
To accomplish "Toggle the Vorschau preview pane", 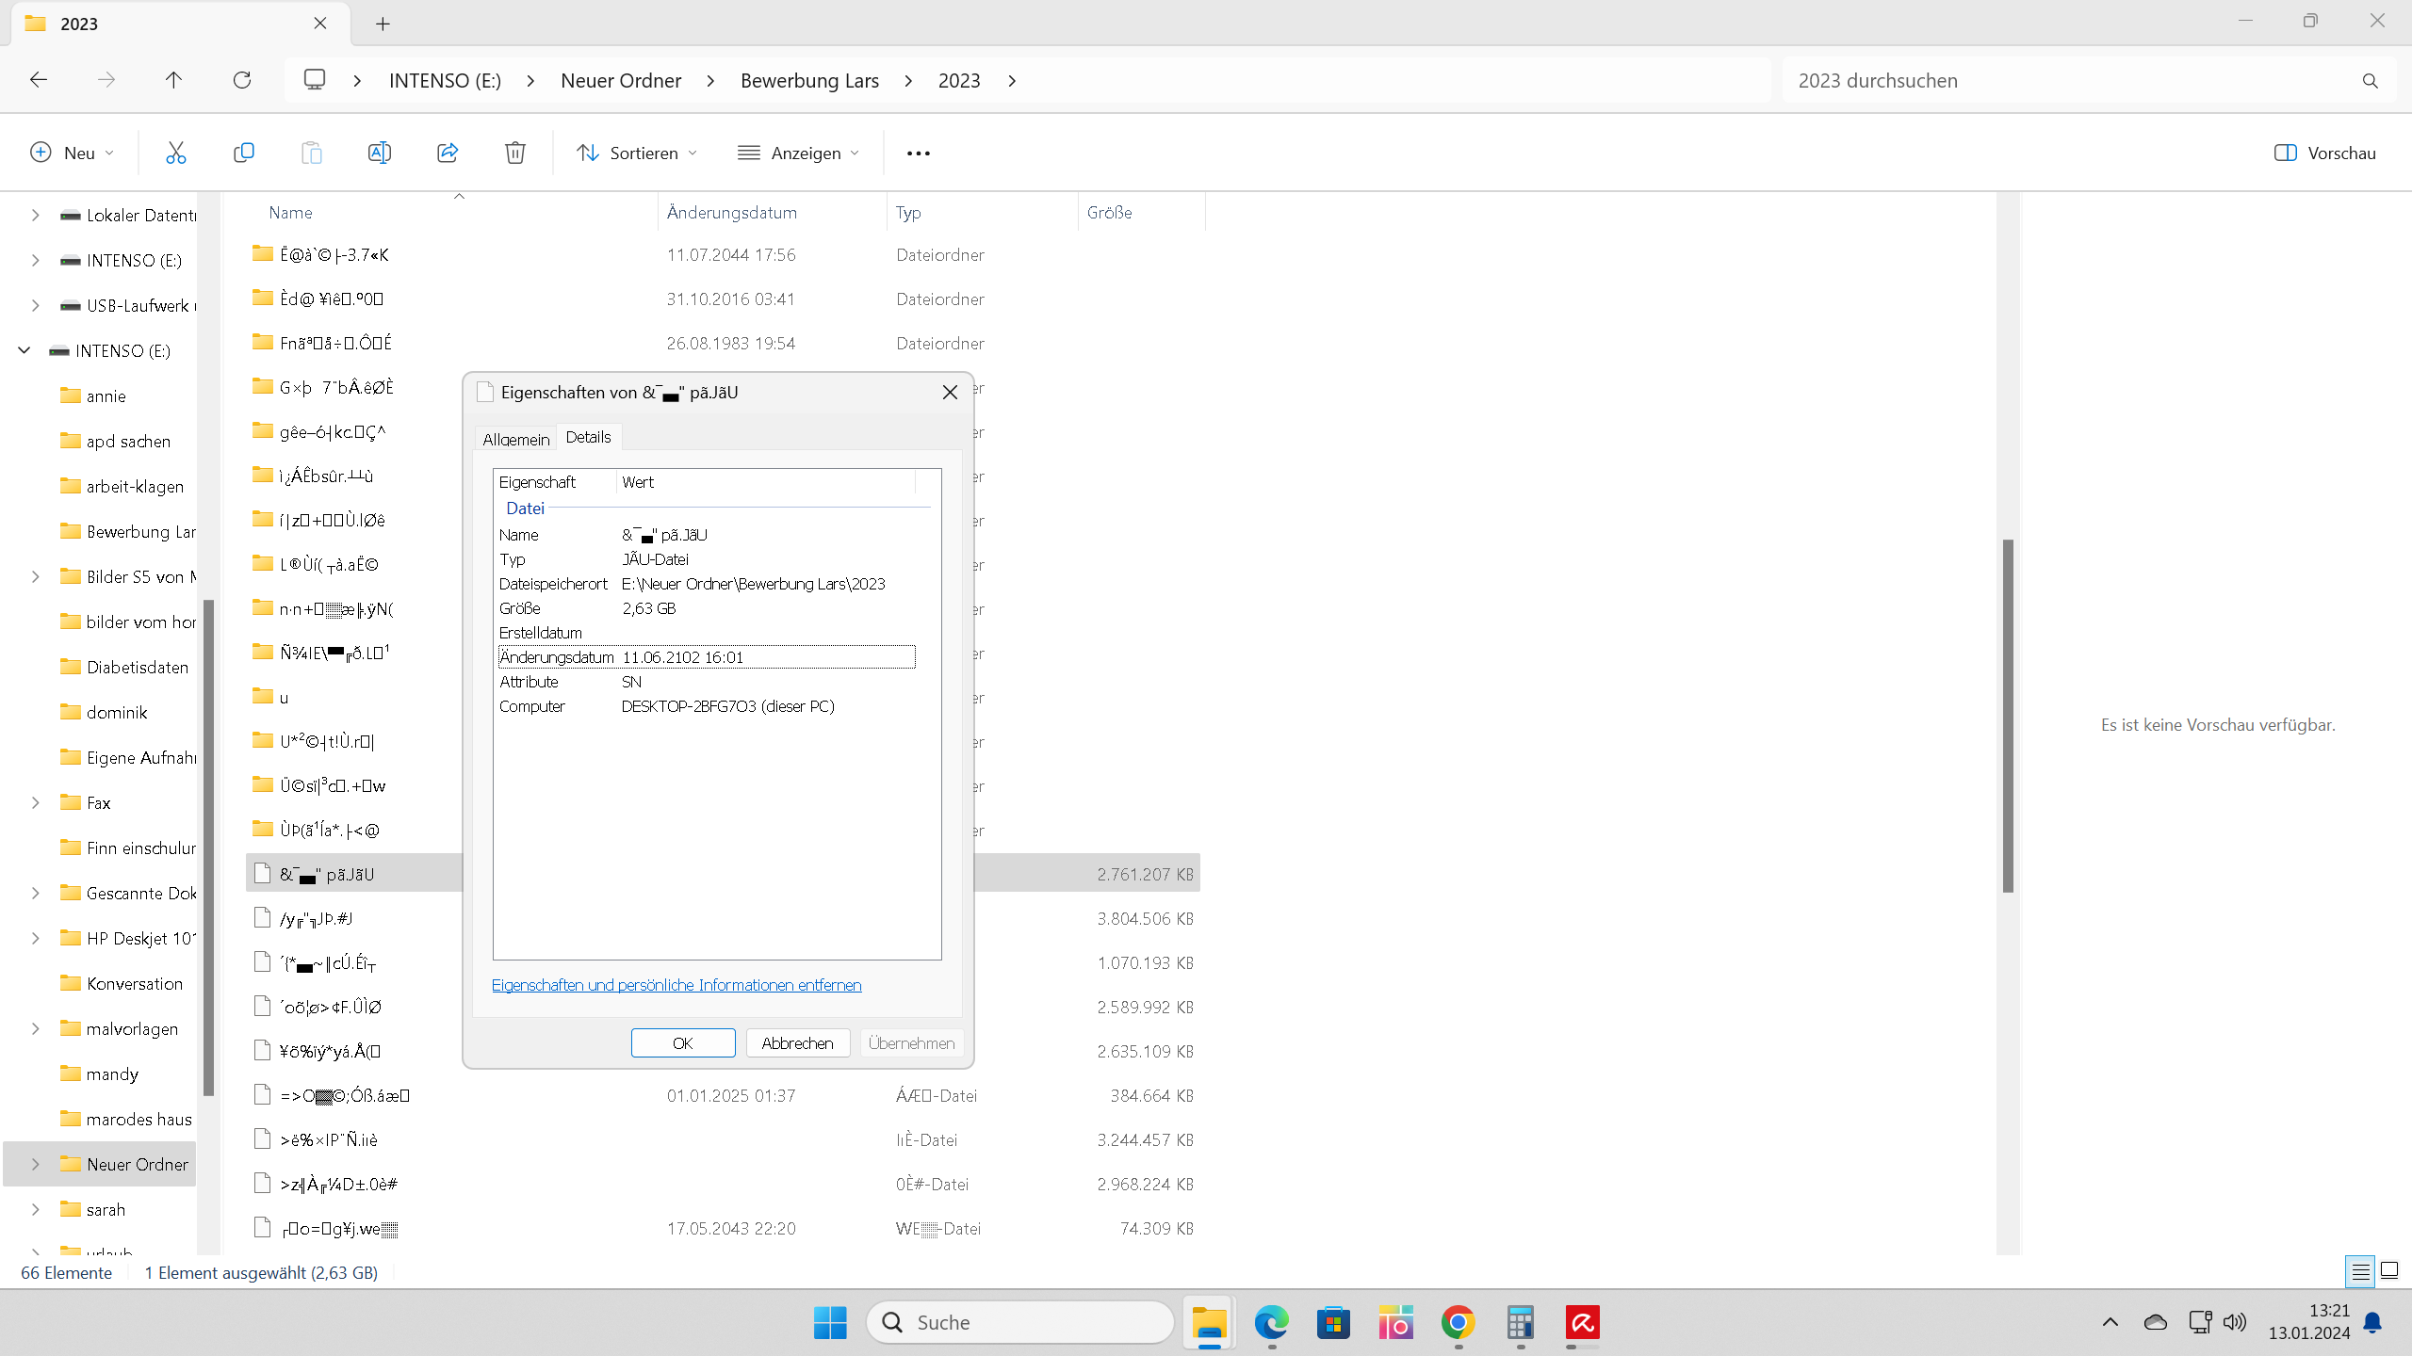I will (2324, 153).
